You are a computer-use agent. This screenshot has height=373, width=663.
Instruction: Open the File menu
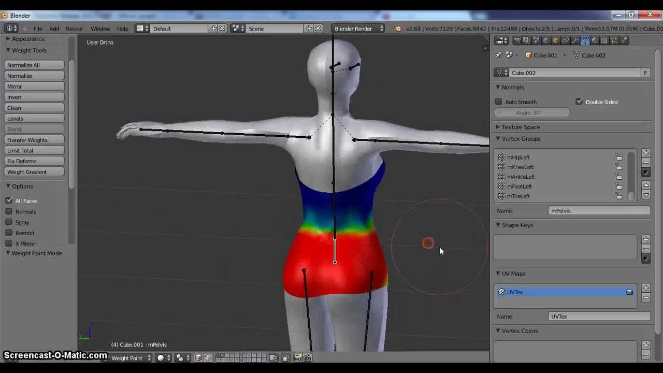38,28
